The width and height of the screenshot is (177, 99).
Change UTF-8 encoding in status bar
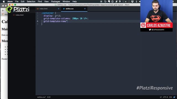165,97
